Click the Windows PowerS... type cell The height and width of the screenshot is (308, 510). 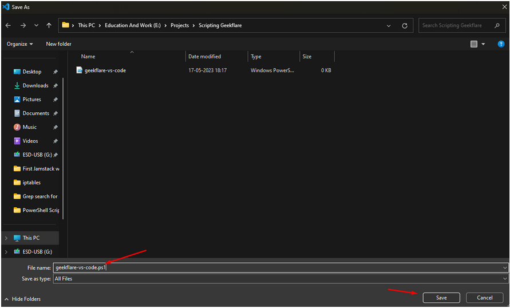coord(272,70)
